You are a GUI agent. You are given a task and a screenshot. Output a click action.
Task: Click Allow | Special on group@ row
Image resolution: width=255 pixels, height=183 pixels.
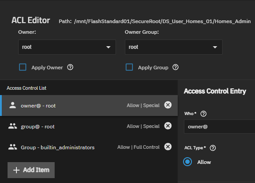143,126
